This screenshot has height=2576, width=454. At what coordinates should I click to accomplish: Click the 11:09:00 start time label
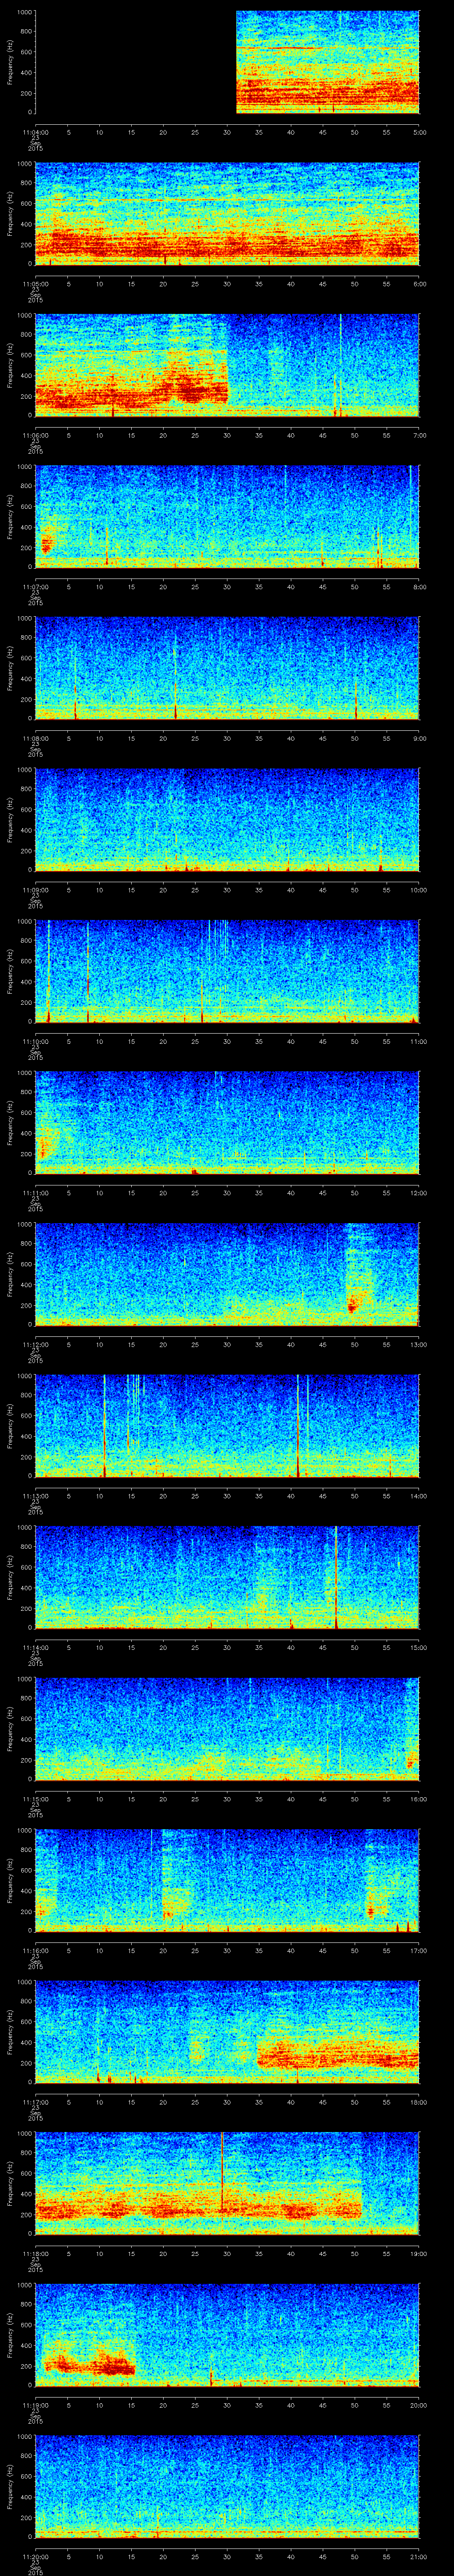point(35,890)
